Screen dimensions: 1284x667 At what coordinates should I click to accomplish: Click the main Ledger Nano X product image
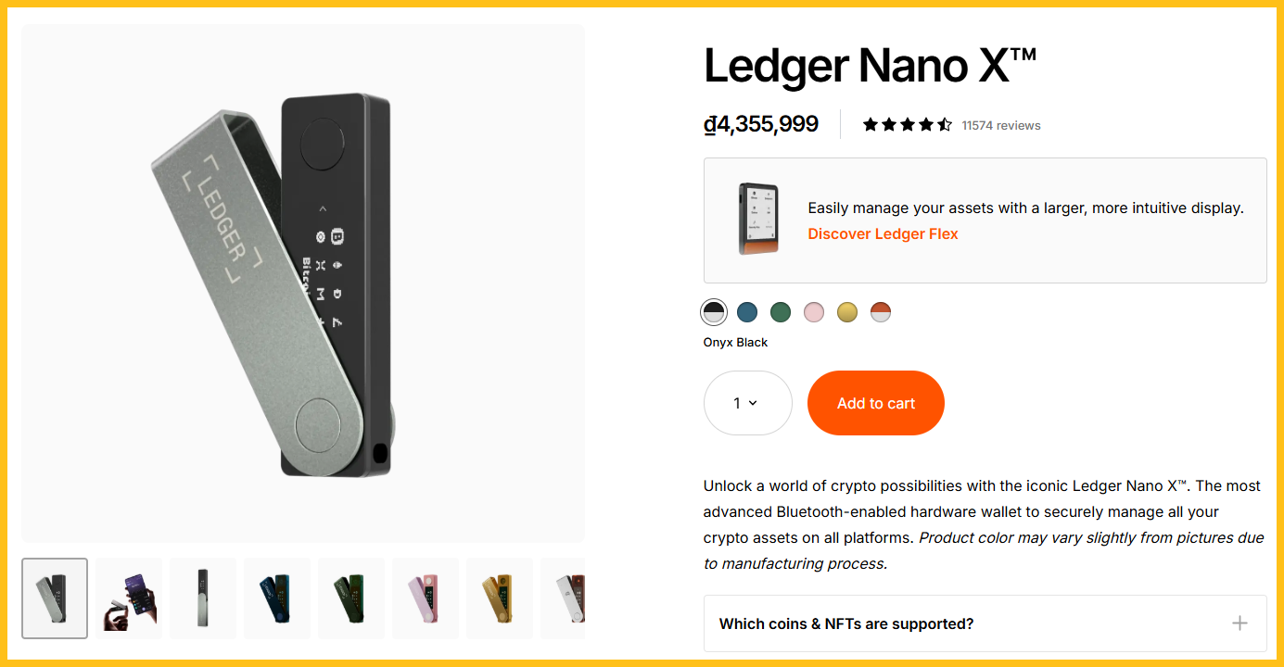coord(301,283)
